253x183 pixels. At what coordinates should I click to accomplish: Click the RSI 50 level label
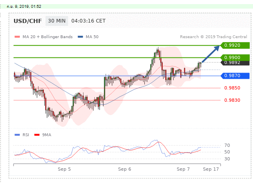click(227, 152)
